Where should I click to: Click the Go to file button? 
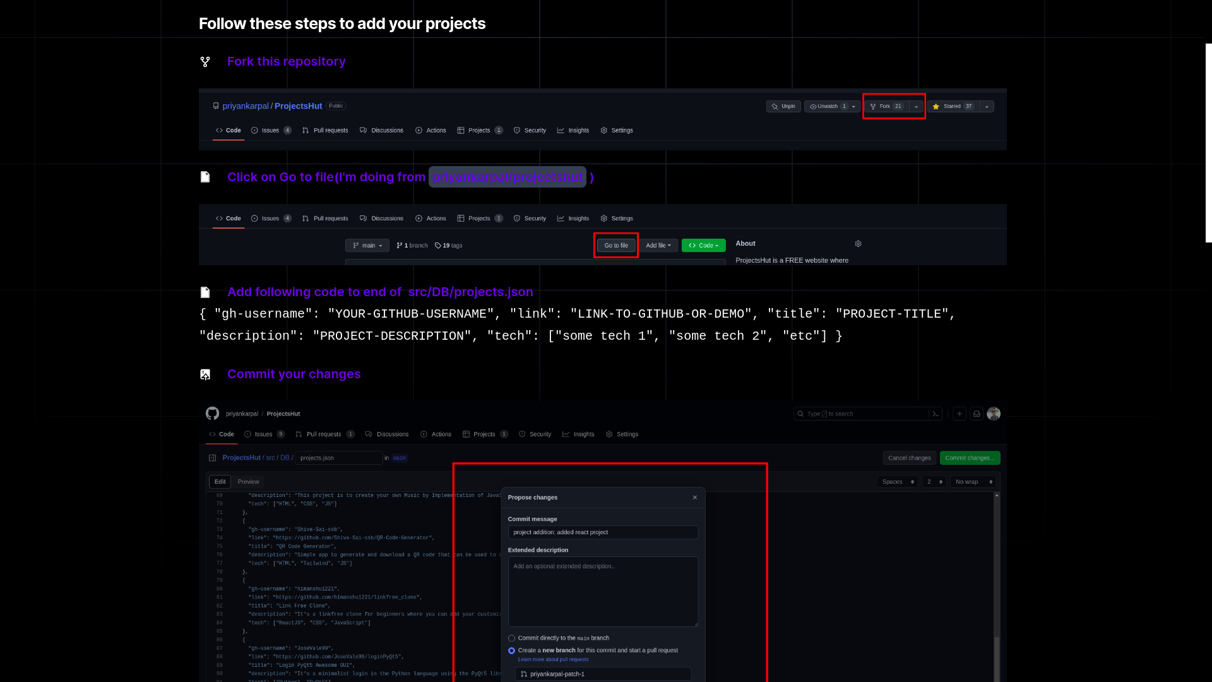click(615, 245)
